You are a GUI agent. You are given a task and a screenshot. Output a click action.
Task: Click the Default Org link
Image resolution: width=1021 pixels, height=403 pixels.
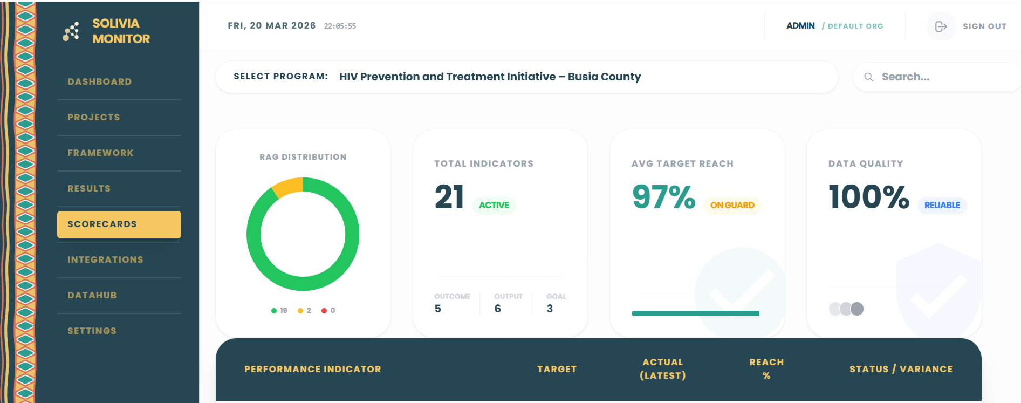pyautogui.click(x=855, y=26)
